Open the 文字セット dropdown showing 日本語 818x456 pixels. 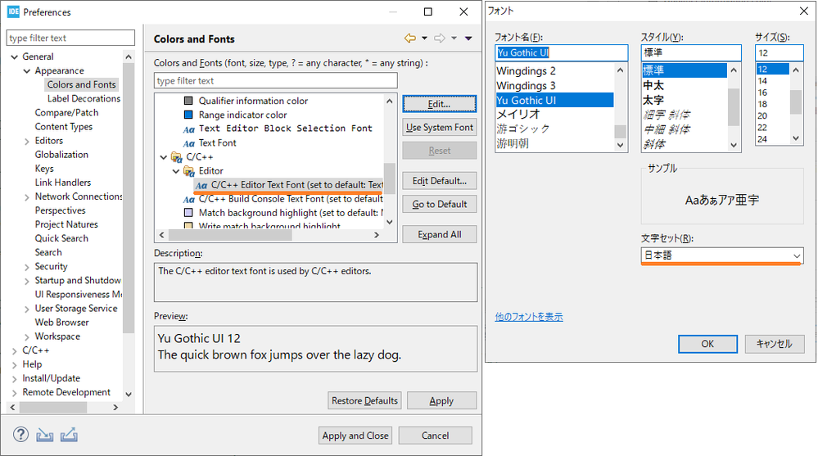[x=722, y=255]
